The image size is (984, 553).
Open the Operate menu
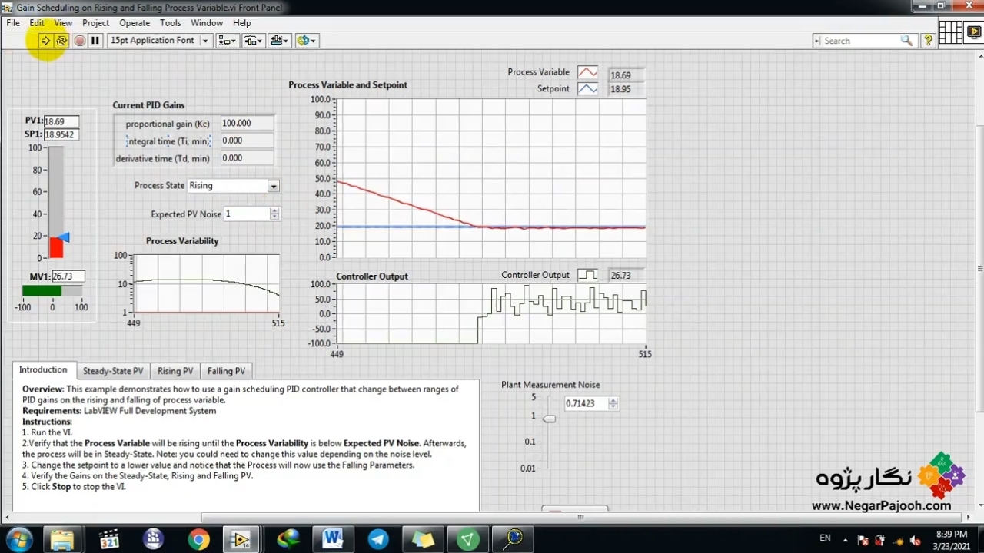coord(135,23)
